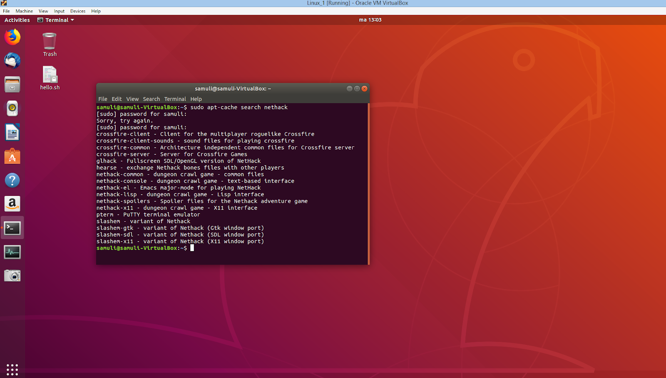Screen dimensions: 666x378
Task: Open the System Monitor dock icon
Action: [12, 252]
